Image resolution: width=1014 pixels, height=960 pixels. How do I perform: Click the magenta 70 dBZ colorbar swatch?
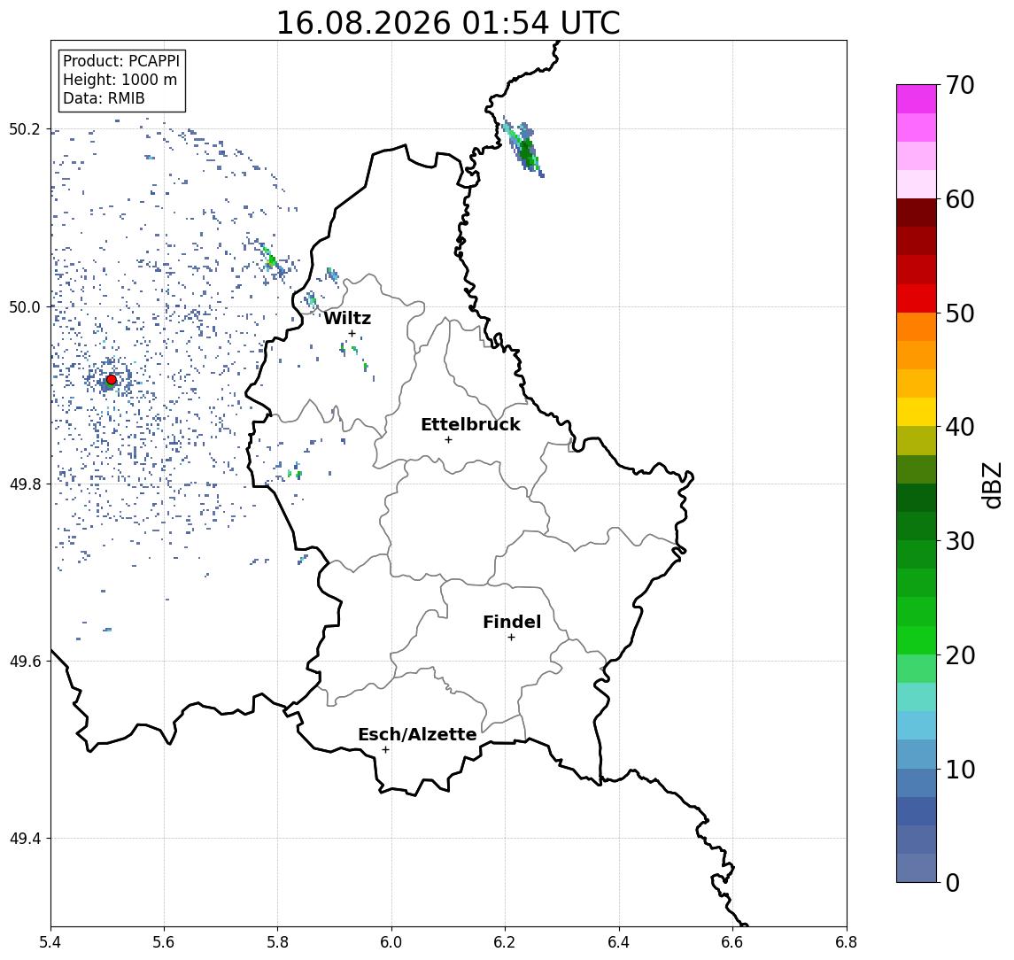coord(917,99)
